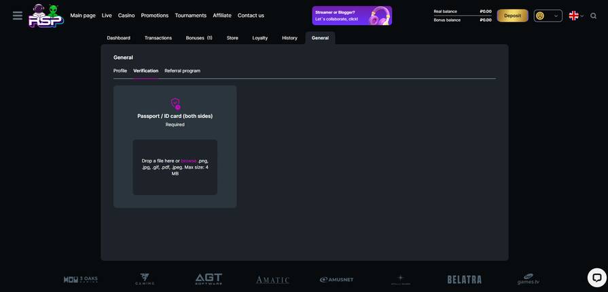Screen dimensions: 608x292
Task: Select the Referral program sub-tab
Action: tap(182, 70)
